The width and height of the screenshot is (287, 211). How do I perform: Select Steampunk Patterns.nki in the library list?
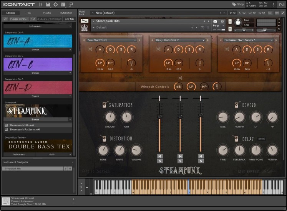pyautogui.click(x=25, y=129)
